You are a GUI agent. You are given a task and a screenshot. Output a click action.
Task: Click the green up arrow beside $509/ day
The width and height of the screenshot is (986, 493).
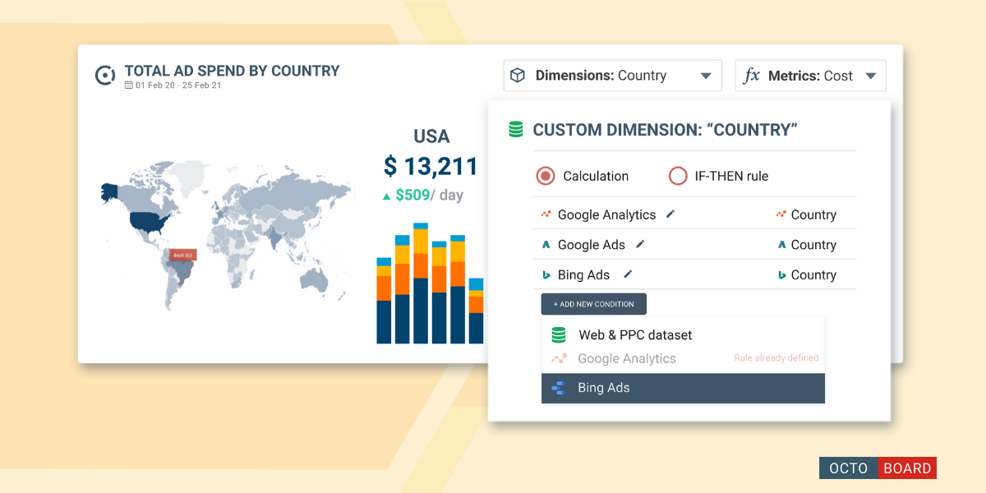pyautogui.click(x=386, y=196)
